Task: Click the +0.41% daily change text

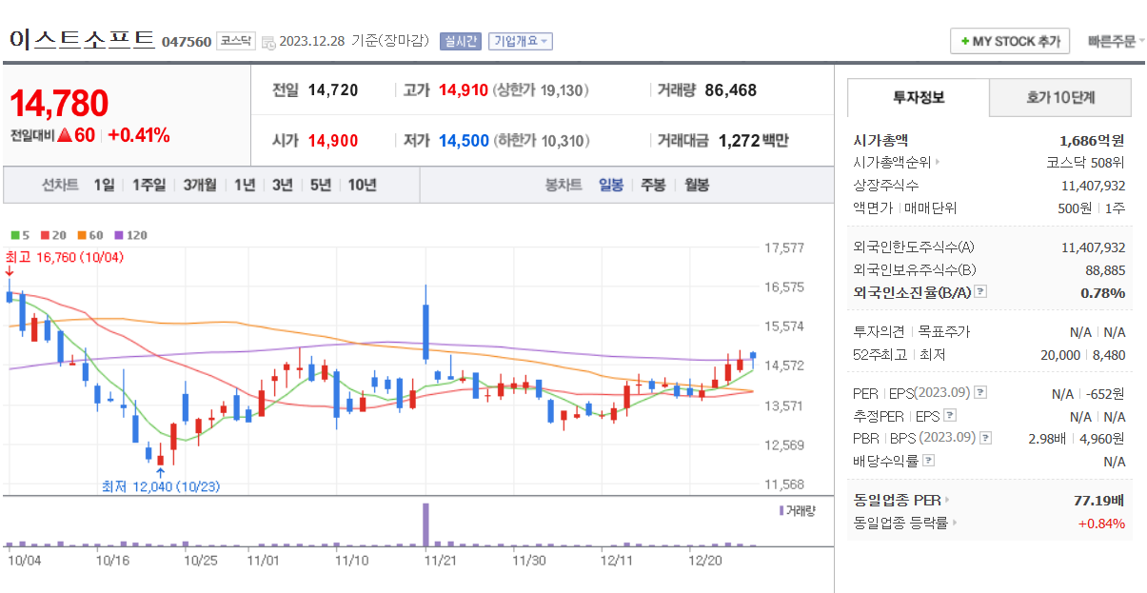Action: (x=139, y=136)
